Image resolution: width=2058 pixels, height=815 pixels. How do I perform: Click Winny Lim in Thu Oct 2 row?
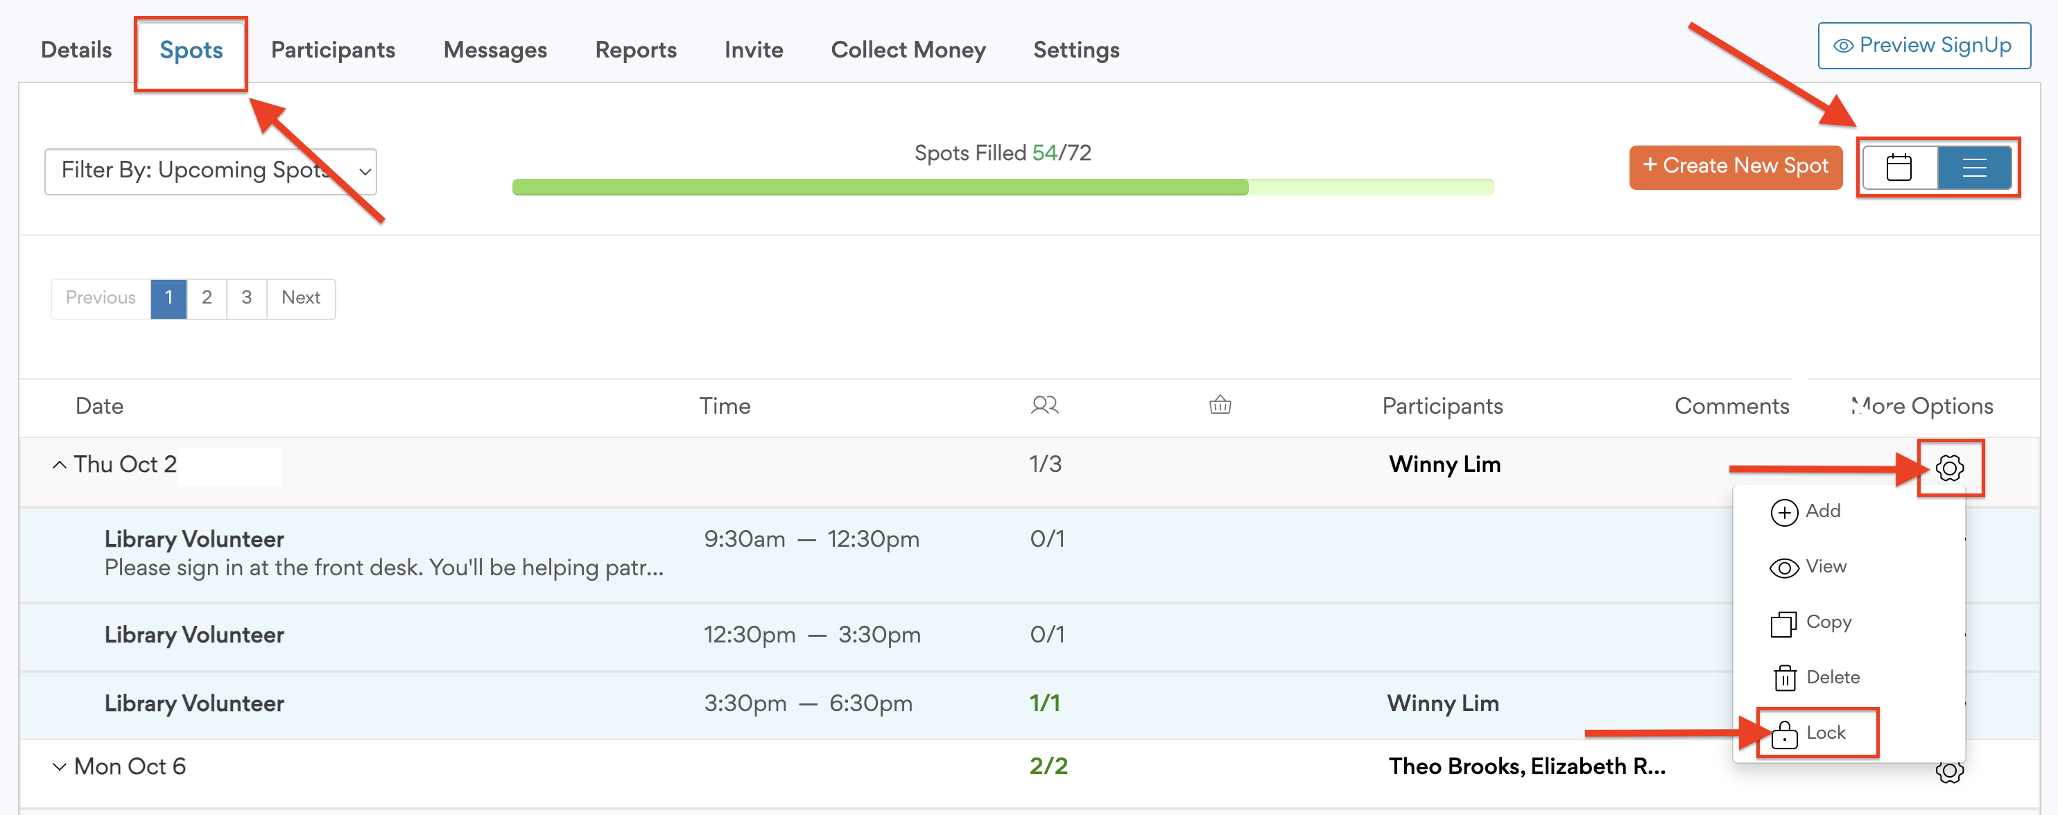pyautogui.click(x=1444, y=464)
